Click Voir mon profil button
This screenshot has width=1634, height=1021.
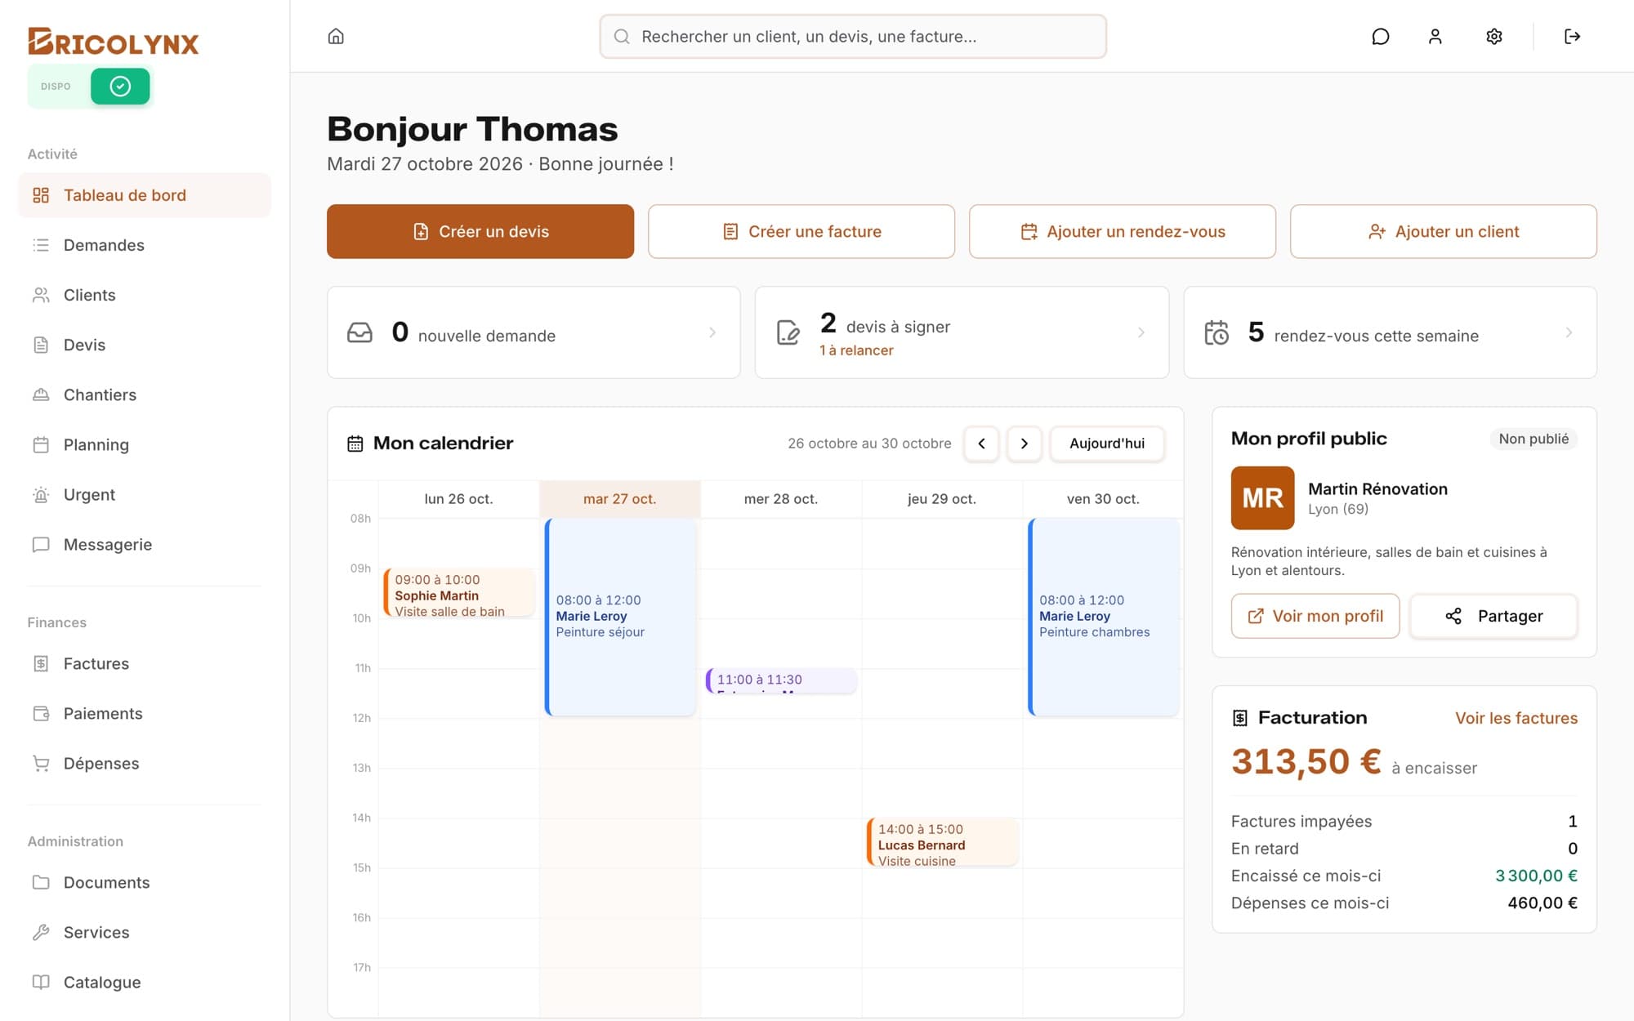tap(1315, 616)
